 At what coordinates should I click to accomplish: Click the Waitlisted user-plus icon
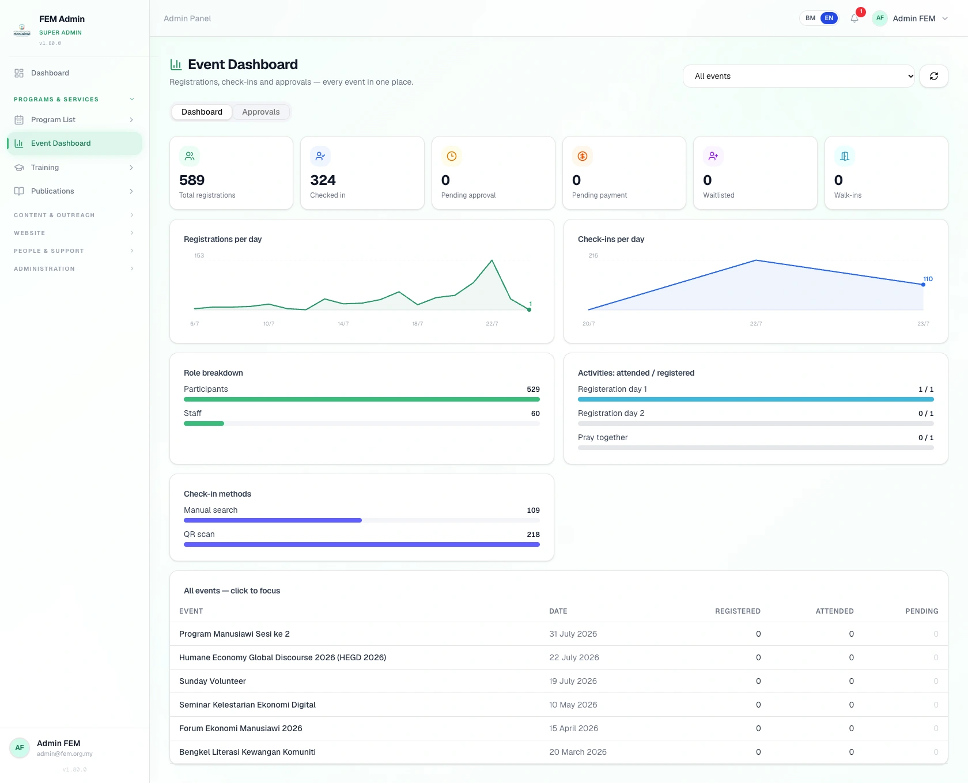(x=713, y=156)
